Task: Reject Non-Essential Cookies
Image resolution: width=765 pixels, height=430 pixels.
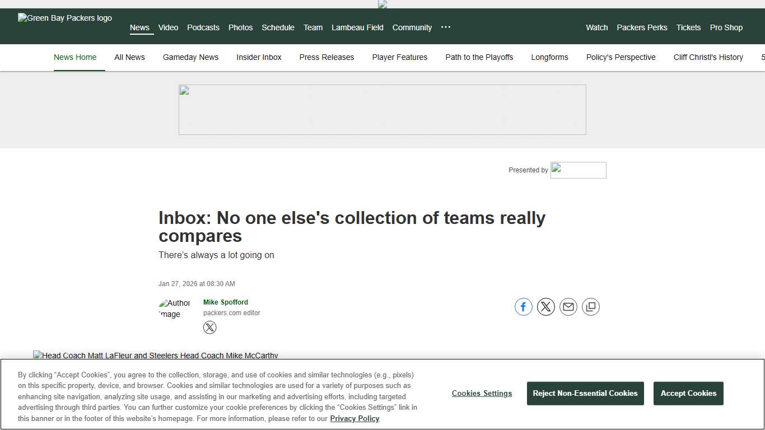Action: pyautogui.click(x=585, y=393)
